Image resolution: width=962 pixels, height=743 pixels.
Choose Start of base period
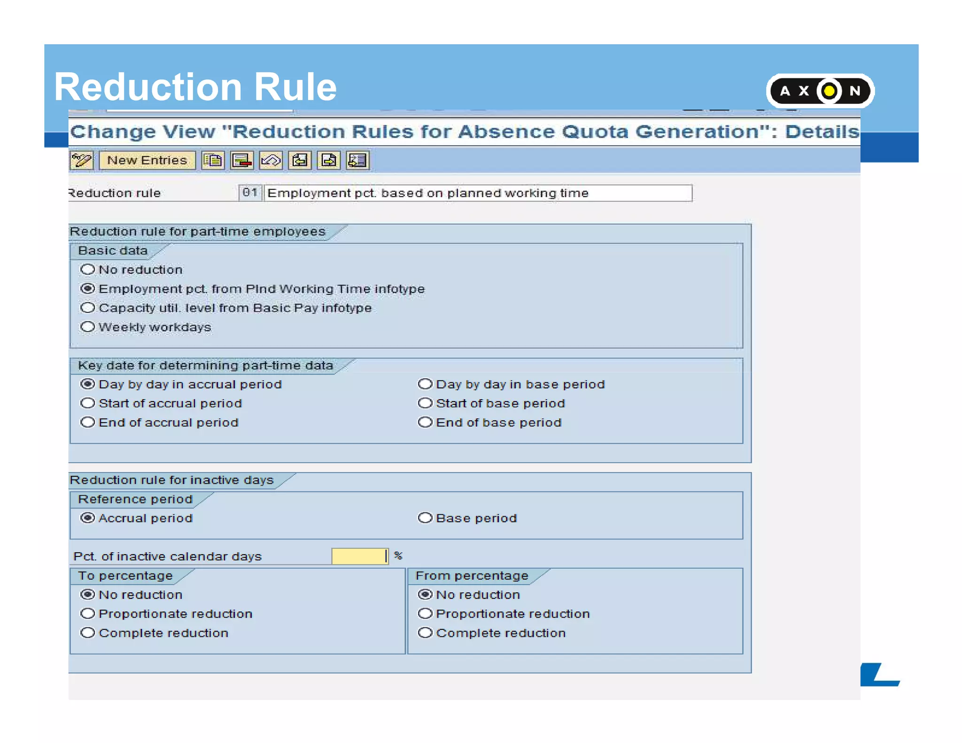[x=425, y=403]
